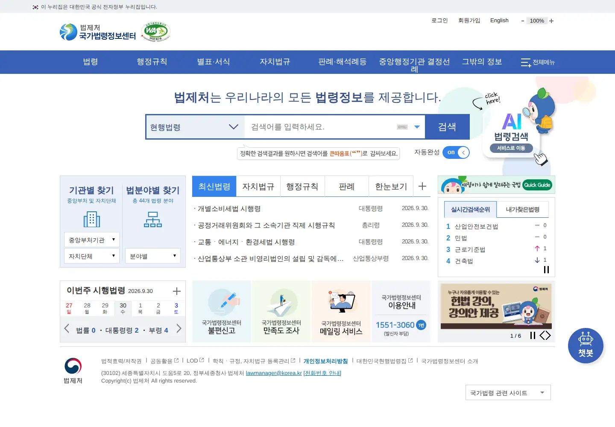Pause the banner slideshow
The image size is (615, 427).
tap(533, 336)
